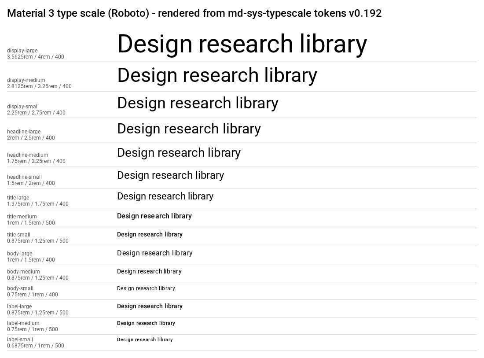Viewport: 484px width, 358px height.
Task: Click the body-medium sample text
Action: (149, 271)
